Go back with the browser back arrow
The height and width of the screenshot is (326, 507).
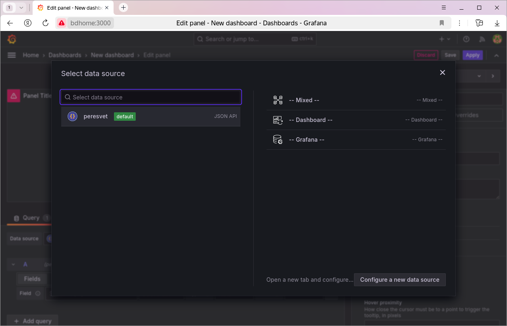coord(10,23)
